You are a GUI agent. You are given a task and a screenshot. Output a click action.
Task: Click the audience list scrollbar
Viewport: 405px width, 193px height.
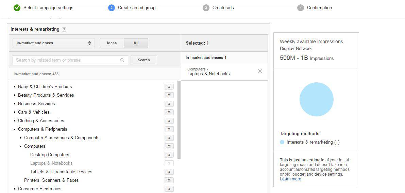coord(179,119)
